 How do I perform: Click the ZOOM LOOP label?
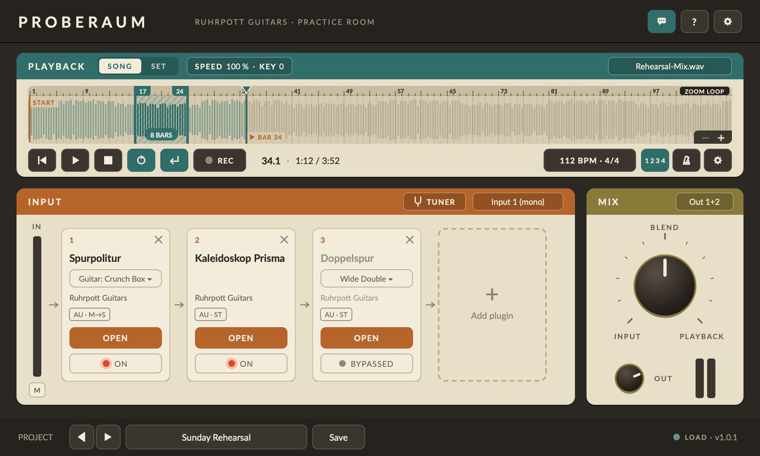coord(704,91)
